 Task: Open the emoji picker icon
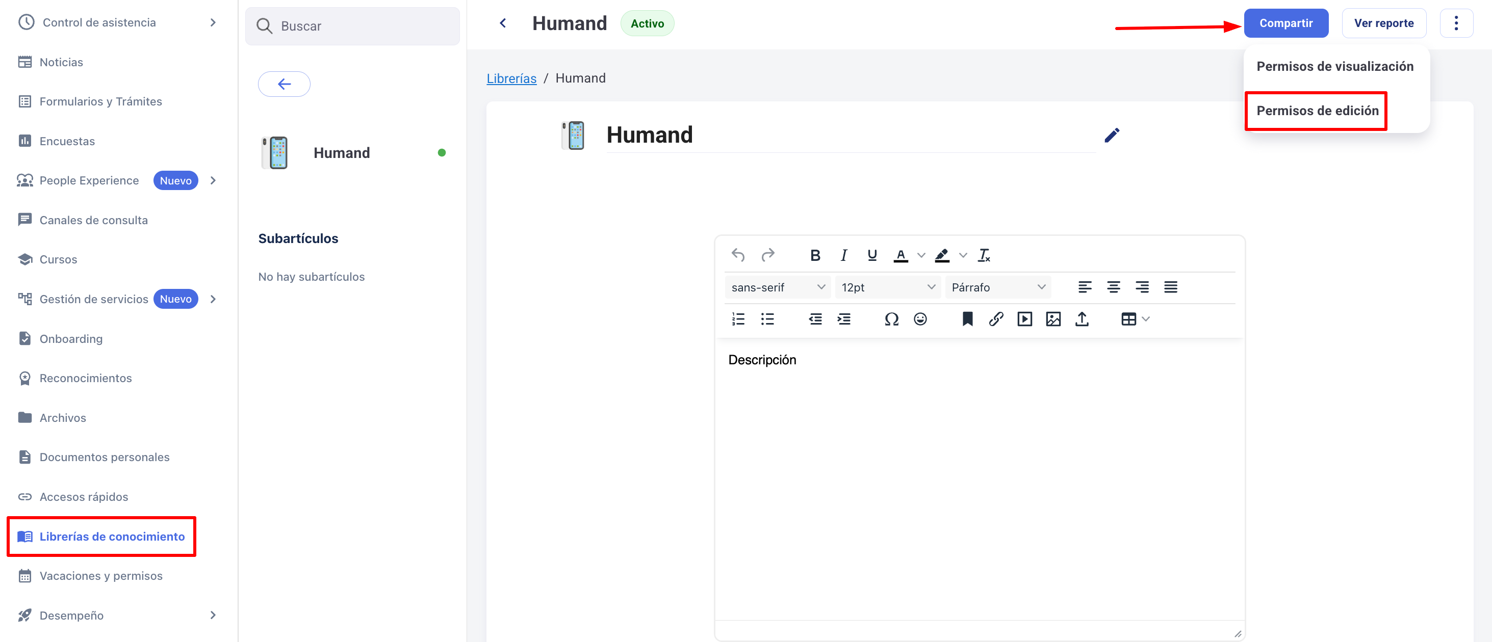coord(920,319)
